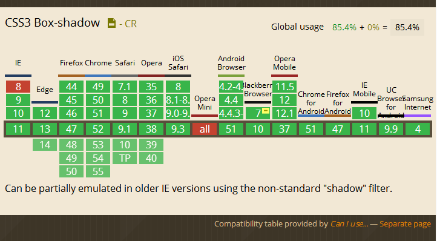The height and width of the screenshot is (241, 437).
Task: Click the Firefox 48 version cell
Action: point(71,145)
